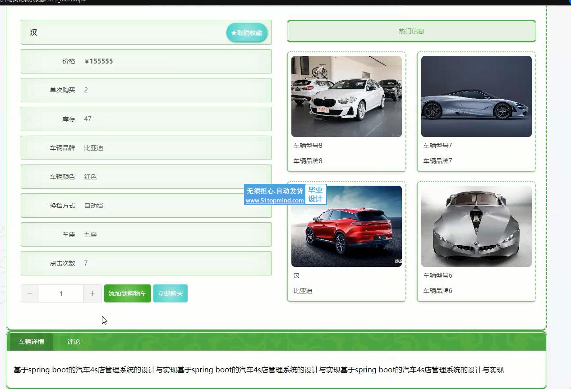
Task: Click the product title 汉 in header row
Action: coord(33,32)
